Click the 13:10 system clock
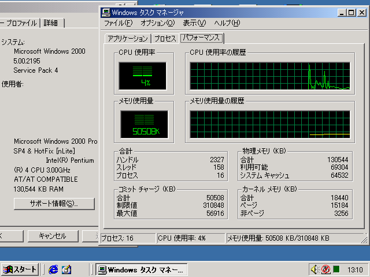370x277 pixels. point(355,269)
